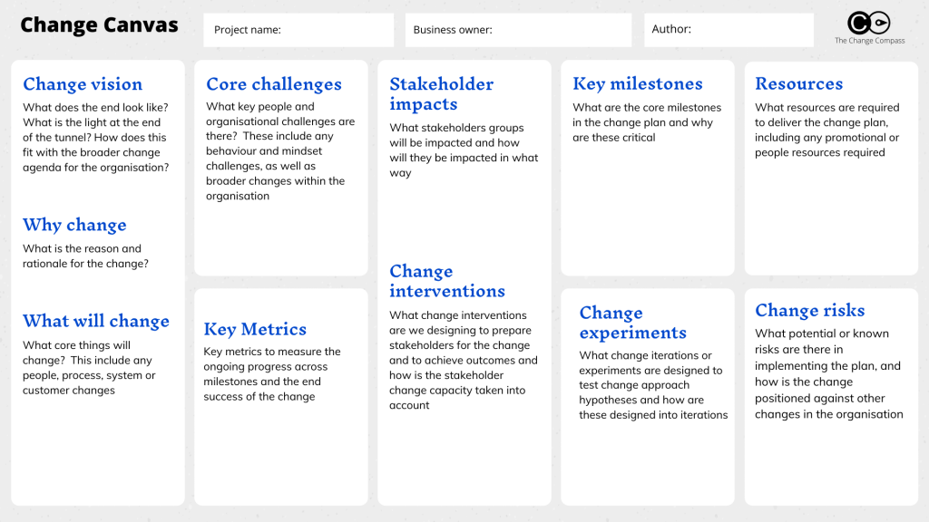This screenshot has height=522, width=929.
Task: Select the Change vision heading
Action: click(x=83, y=84)
